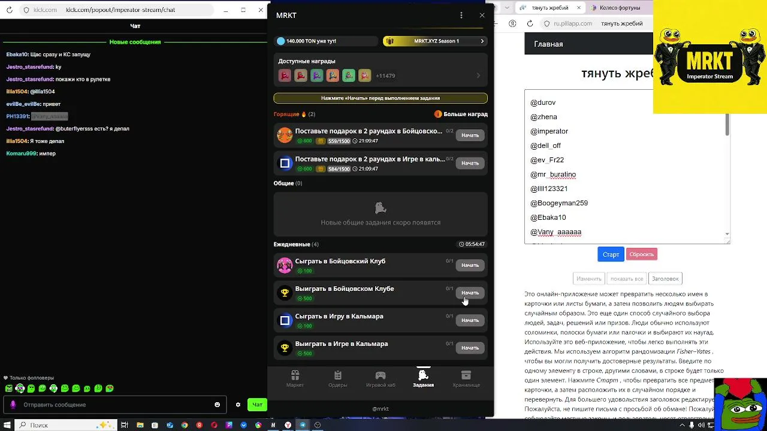Start Выиграть в Бойцовском Клубе task
Screen dimensions: 767x431
point(470,293)
